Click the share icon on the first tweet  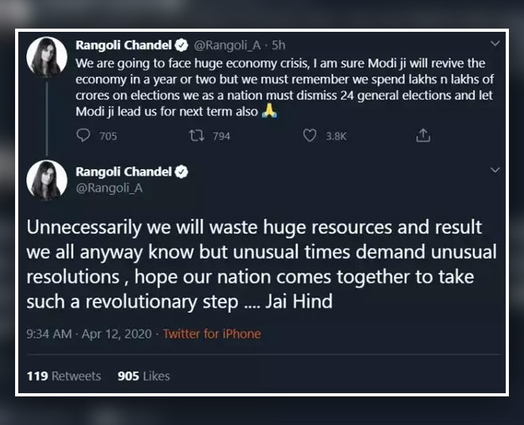pyautogui.click(x=423, y=136)
